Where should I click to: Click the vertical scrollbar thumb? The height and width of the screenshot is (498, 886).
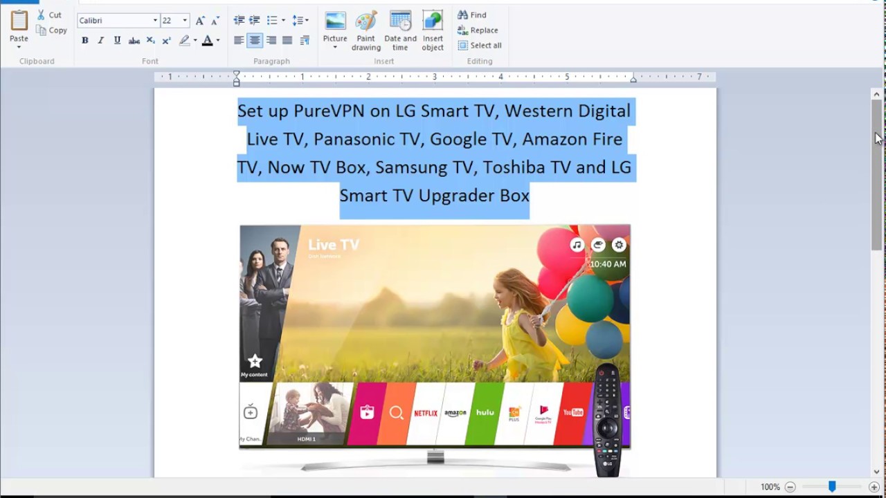[x=877, y=174]
